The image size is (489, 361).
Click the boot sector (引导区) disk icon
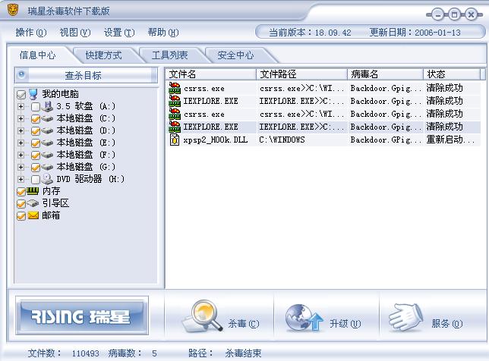coord(33,203)
